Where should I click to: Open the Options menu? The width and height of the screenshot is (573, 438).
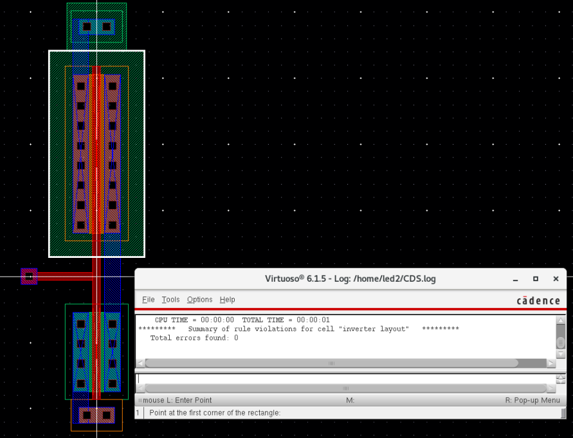click(199, 300)
